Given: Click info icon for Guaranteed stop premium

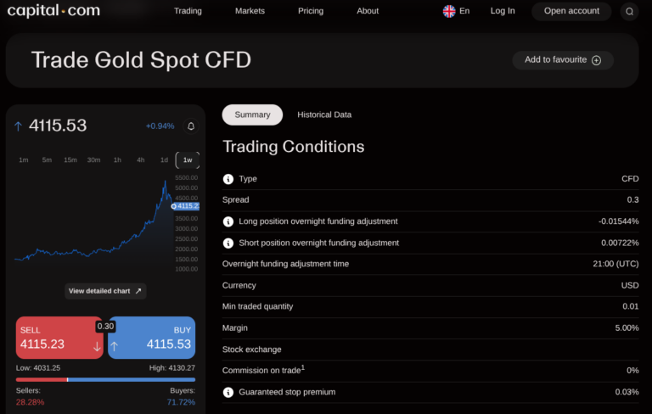Looking at the screenshot, I should point(228,392).
